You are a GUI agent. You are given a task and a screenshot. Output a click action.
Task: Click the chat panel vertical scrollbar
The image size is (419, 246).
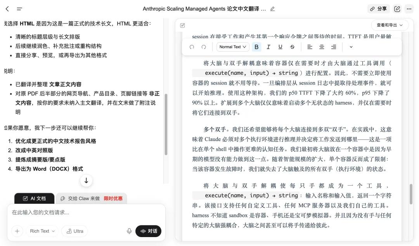click(166, 124)
